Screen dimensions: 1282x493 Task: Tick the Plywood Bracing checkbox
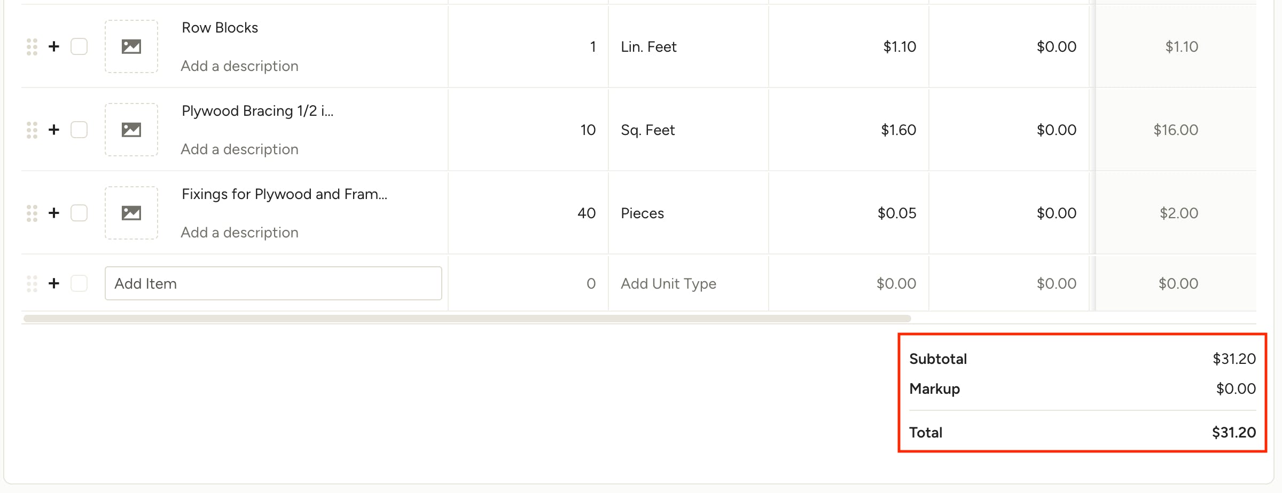click(79, 130)
